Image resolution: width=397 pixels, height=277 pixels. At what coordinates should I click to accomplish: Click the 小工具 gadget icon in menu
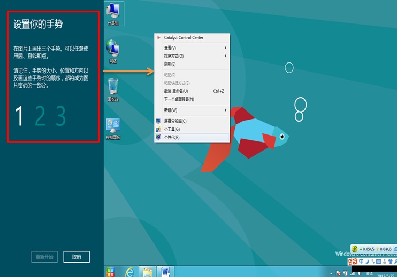click(x=158, y=129)
